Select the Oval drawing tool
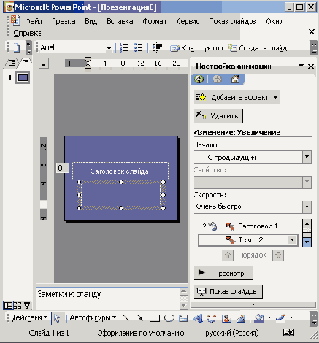Viewport: 319px width, 343px height. pos(169,318)
